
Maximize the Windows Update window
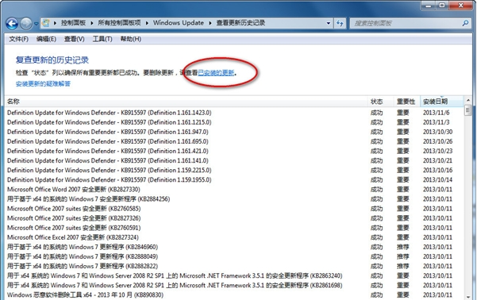pyautogui.click(x=442, y=6)
